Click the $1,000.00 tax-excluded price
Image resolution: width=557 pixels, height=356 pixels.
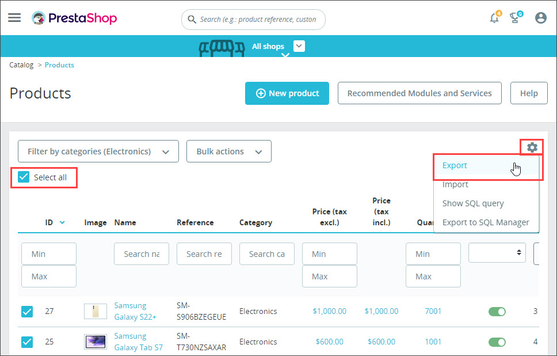coord(329,311)
